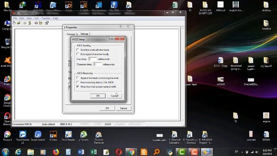
Task: Click OK in the 1 Properties dialog
Action: (107, 108)
